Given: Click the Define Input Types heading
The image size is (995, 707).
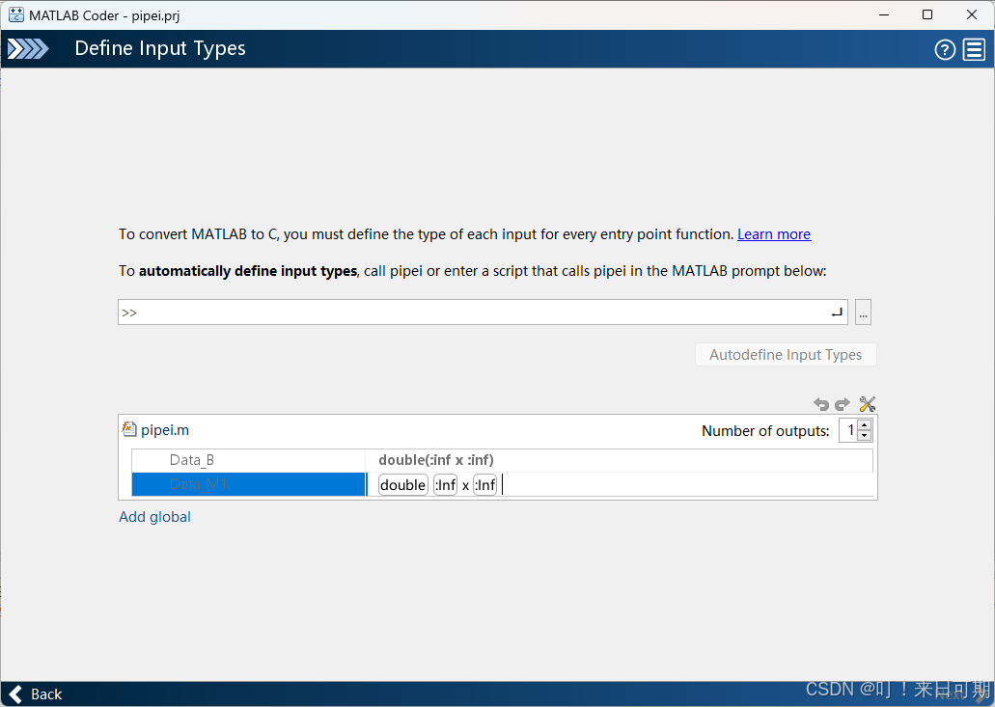Looking at the screenshot, I should point(160,49).
